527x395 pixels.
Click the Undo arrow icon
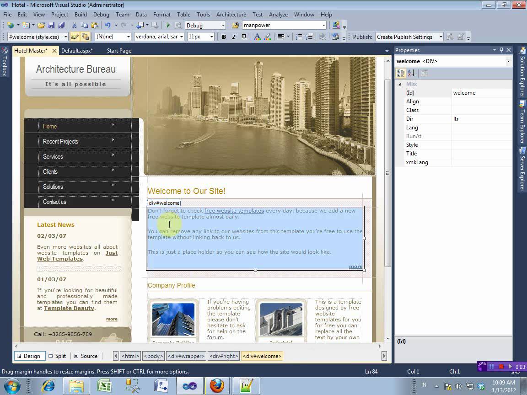coord(108,26)
